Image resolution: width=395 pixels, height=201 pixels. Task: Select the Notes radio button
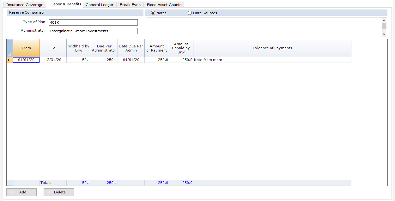(153, 13)
